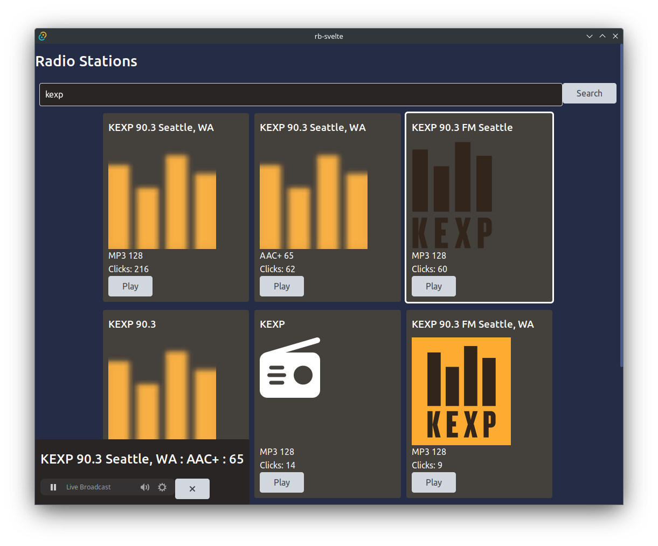
Task: Click the down chevron in the window title bar
Action: (589, 36)
